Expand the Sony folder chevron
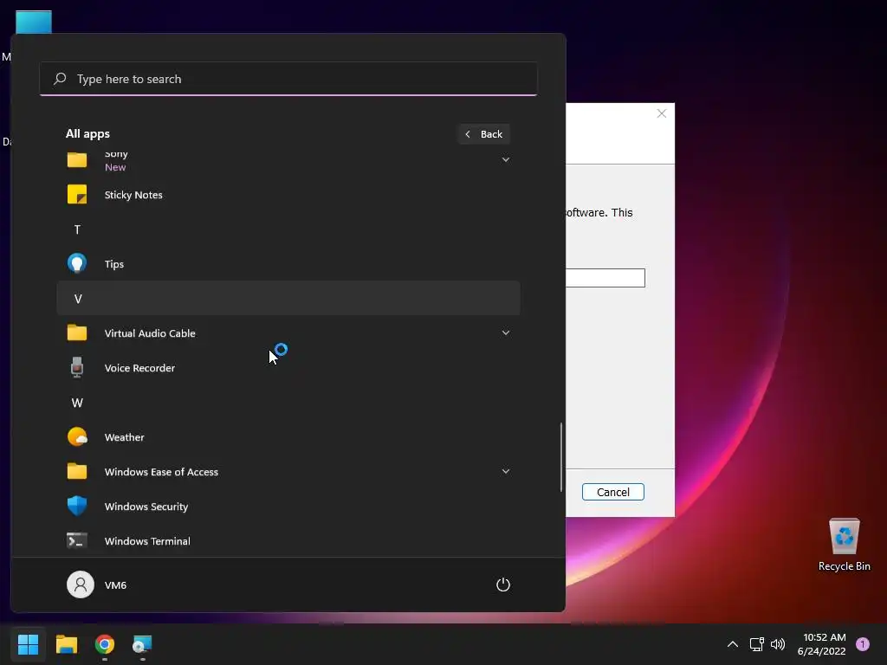 click(506, 159)
